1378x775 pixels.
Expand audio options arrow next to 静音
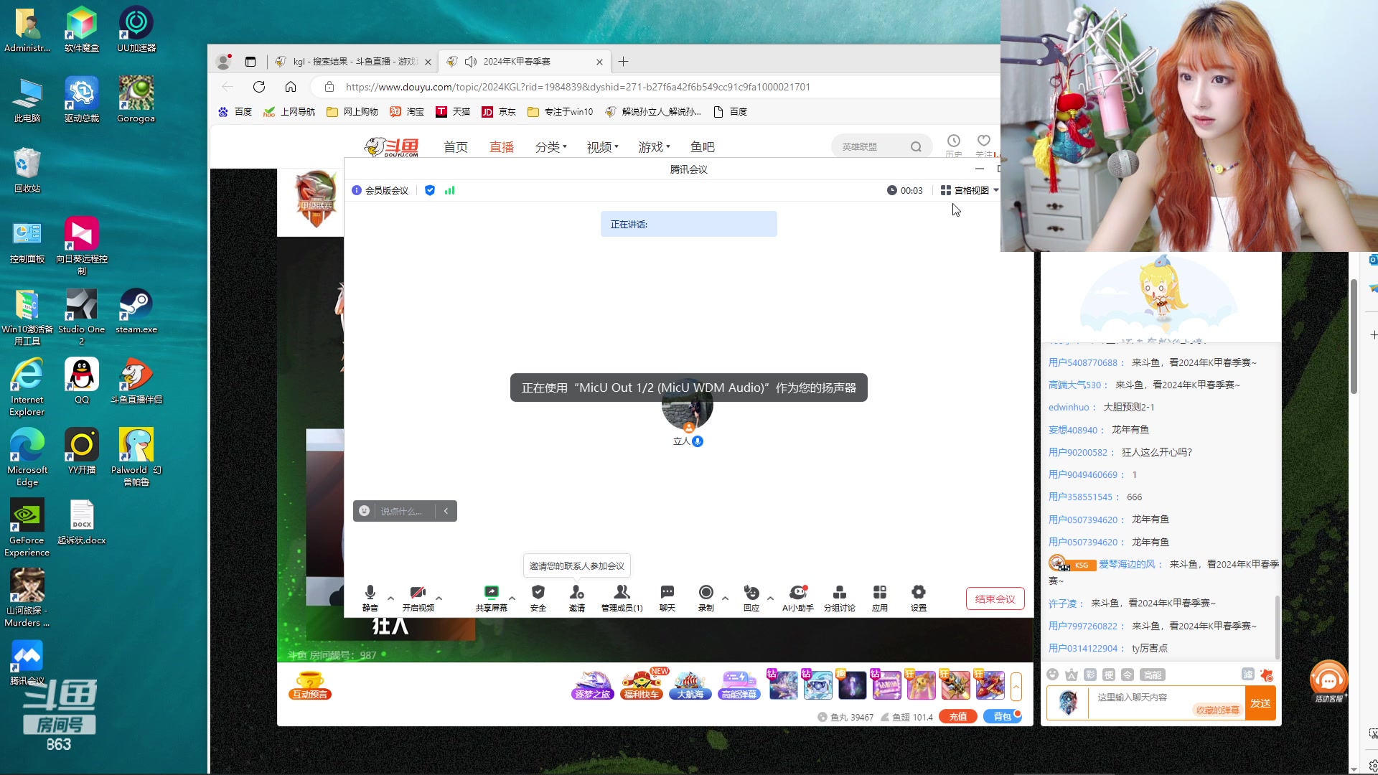click(x=390, y=598)
